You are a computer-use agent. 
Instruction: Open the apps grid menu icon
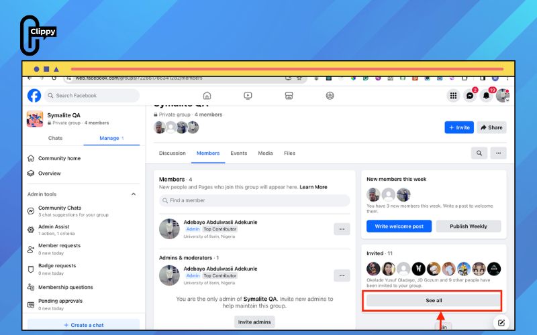tap(453, 95)
